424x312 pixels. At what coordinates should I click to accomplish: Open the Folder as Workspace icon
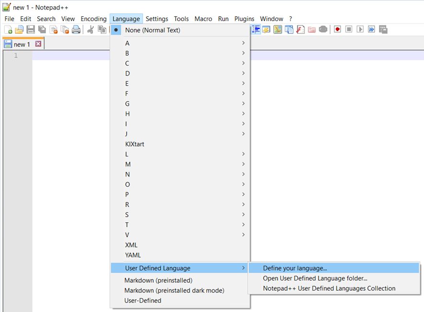312,30
